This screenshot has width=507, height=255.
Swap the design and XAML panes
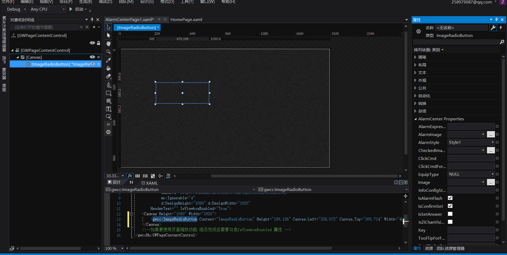click(x=131, y=182)
